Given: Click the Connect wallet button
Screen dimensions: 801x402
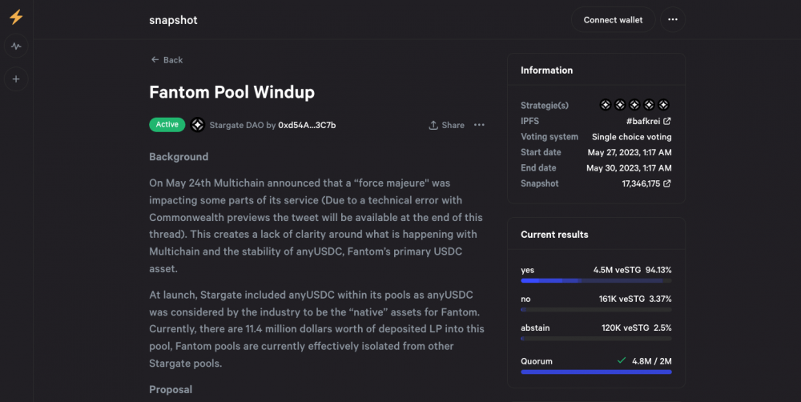Looking at the screenshot, I should (x=613, y=19).
